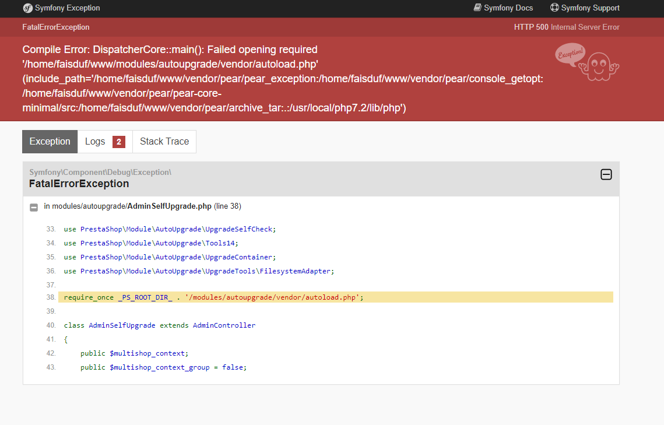Switch to the Logs tab

coord(105,142)
